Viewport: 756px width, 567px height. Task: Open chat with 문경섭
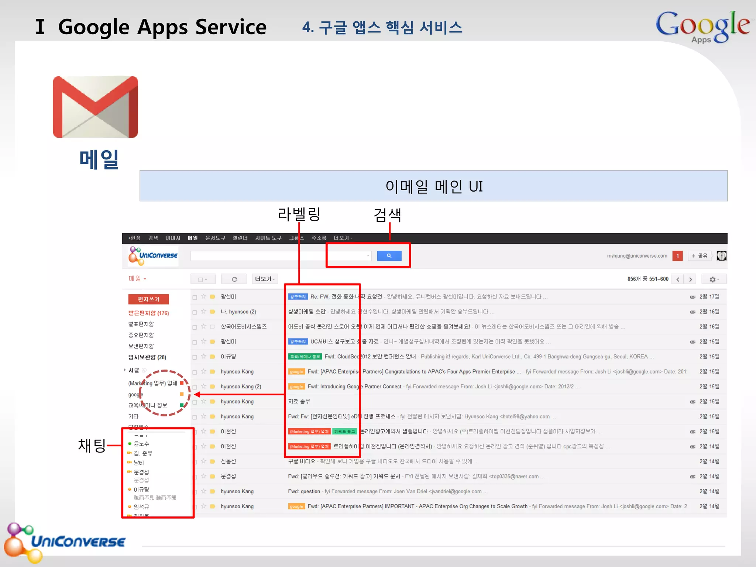click(x=141, y=472)
